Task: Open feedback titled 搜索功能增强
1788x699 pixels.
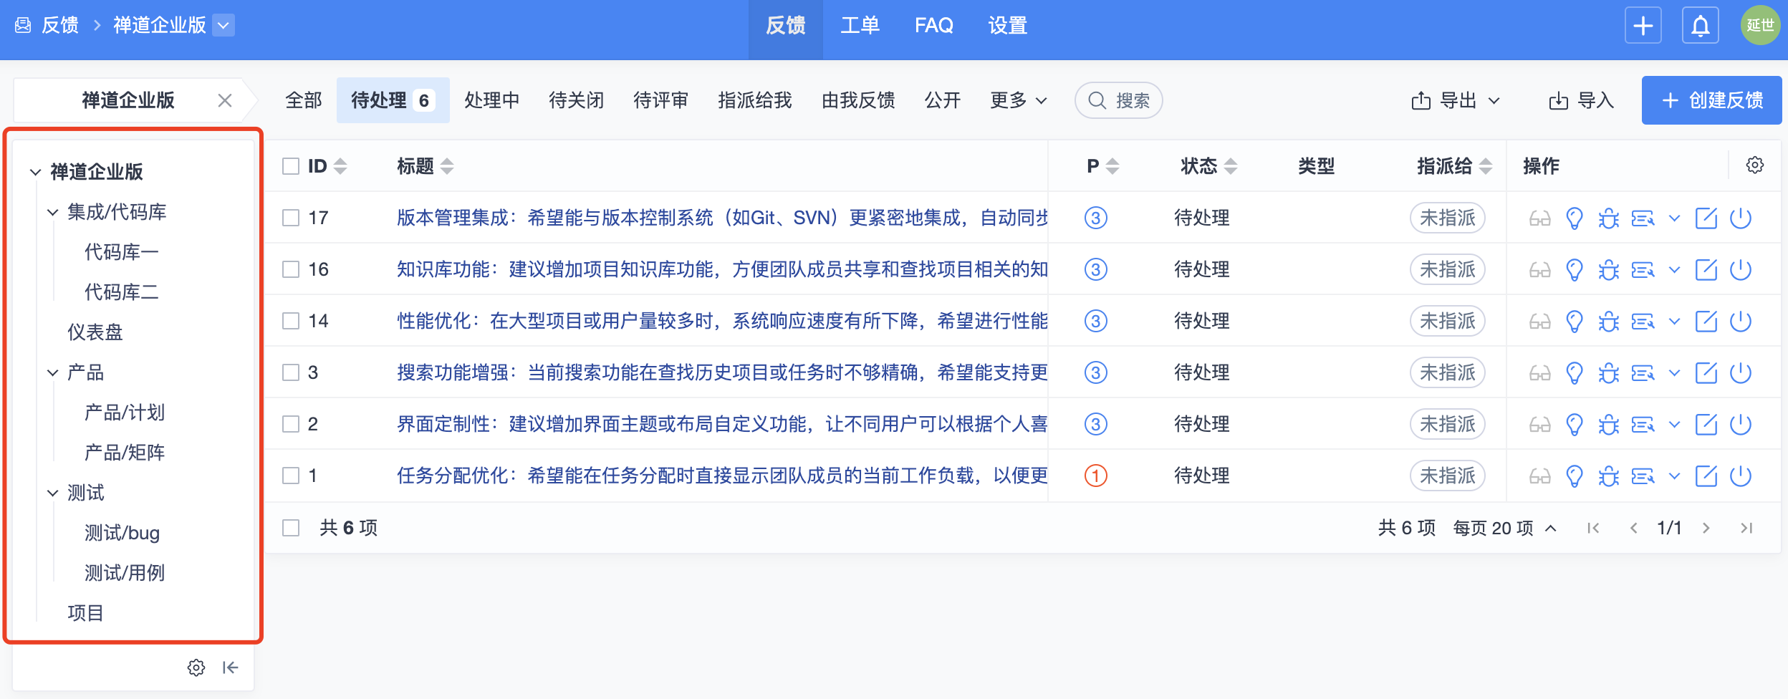Action: coord(722,372)
